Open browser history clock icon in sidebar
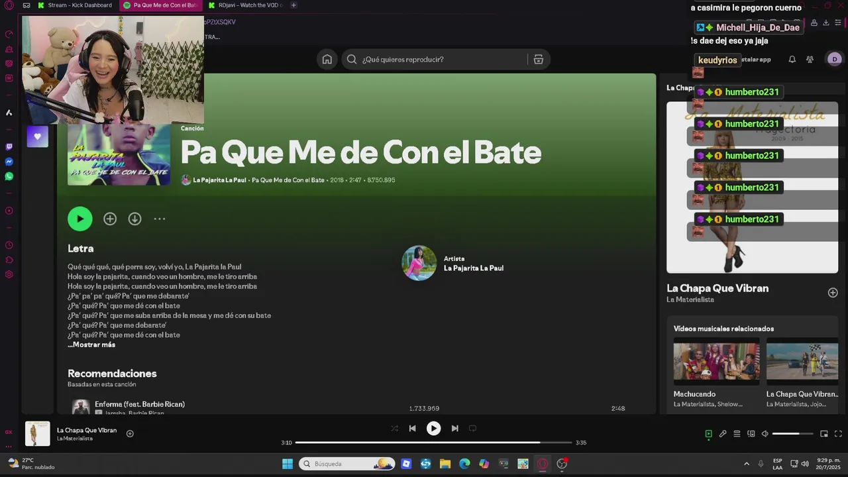The width and height of the screenshot is (848, 477). 9,245
